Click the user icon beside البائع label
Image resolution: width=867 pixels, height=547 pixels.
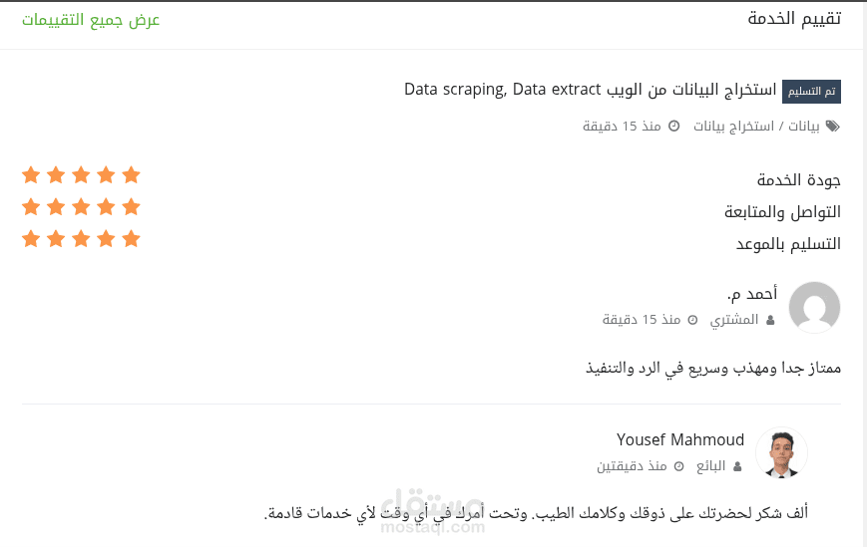pyautogui.click(x=737, y=466)
